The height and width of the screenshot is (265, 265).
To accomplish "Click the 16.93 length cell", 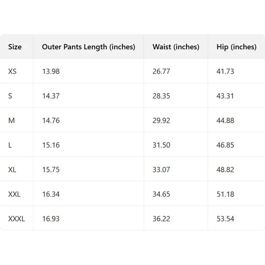I will 51,219.
